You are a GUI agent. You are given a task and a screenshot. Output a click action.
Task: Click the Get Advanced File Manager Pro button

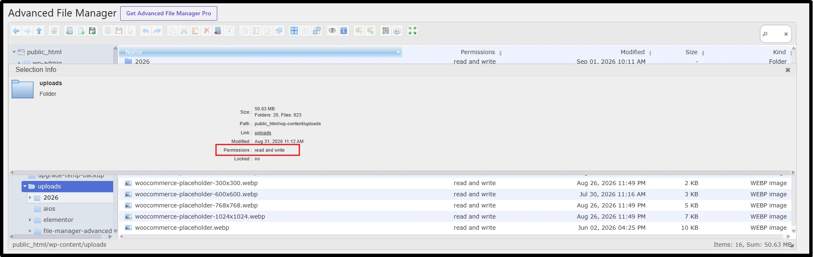tap(169, 13)
